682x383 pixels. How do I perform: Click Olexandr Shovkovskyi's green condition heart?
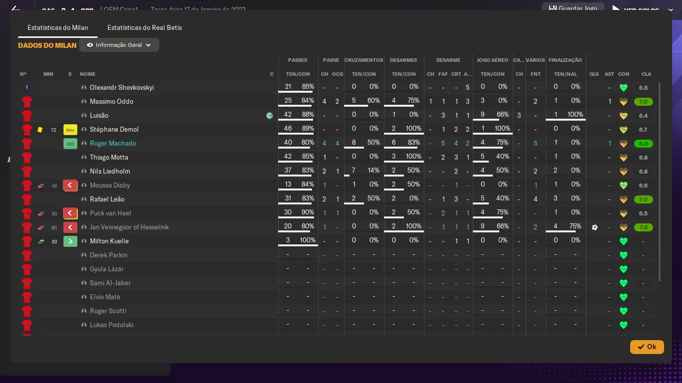[623, 88]
